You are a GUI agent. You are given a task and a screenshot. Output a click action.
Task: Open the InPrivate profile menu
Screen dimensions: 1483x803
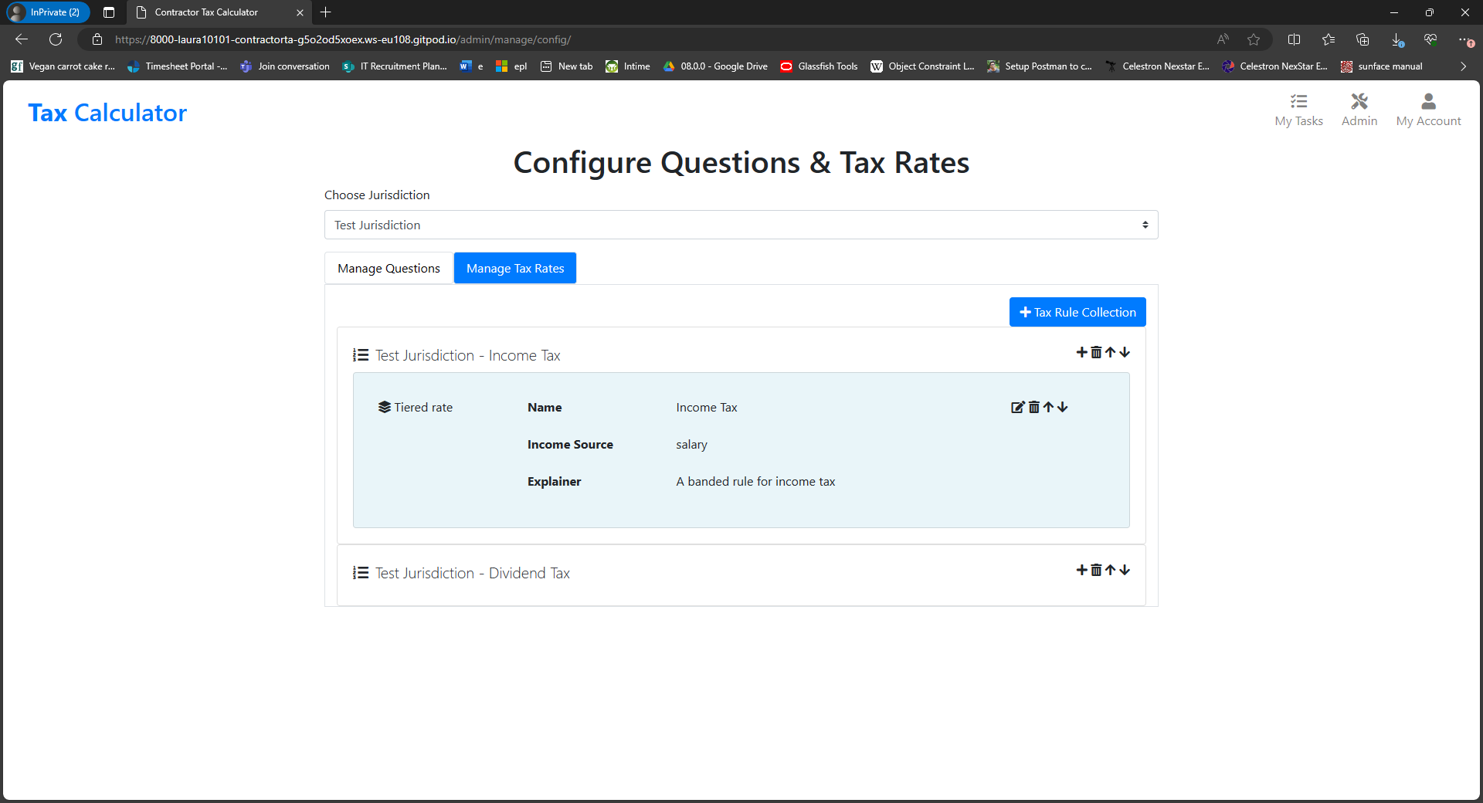[48, 12]
